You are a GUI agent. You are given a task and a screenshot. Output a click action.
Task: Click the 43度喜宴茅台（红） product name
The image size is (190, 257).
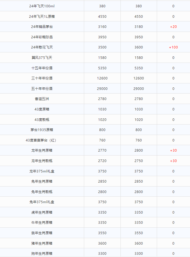pyautogui.click(x=41, y=140)
